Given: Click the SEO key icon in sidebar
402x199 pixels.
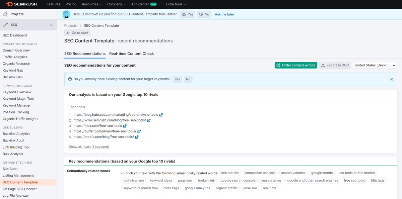Looking at the screenshot, I should (x=5, y=25).
